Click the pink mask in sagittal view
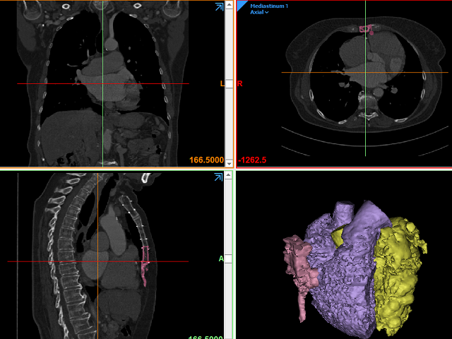The image size is (452, 339). tap(145, 267)
